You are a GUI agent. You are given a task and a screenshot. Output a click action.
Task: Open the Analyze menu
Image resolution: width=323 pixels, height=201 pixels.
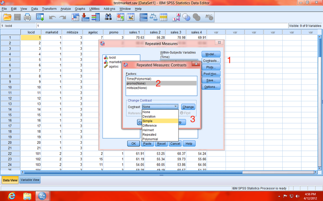[x=66, y=9]
